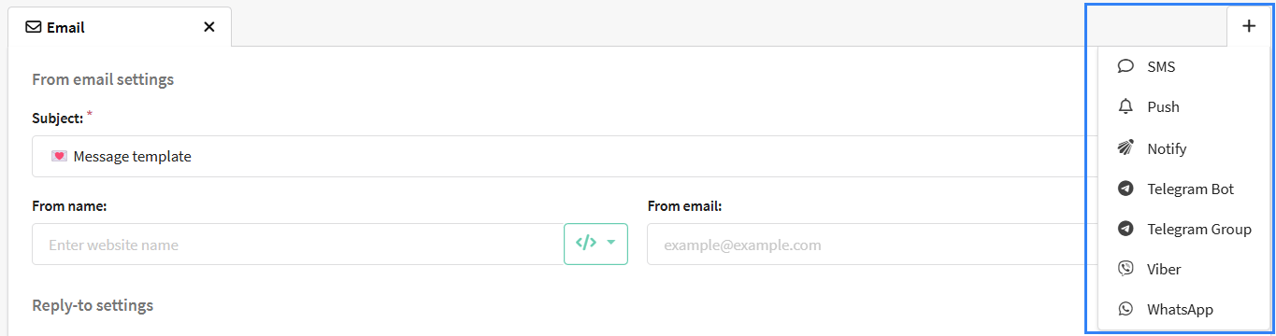The width and height of the screenshot is (1276, 336).
Task: Click the Telegram Bot paper-plane icon
Action: point(1125,189)
